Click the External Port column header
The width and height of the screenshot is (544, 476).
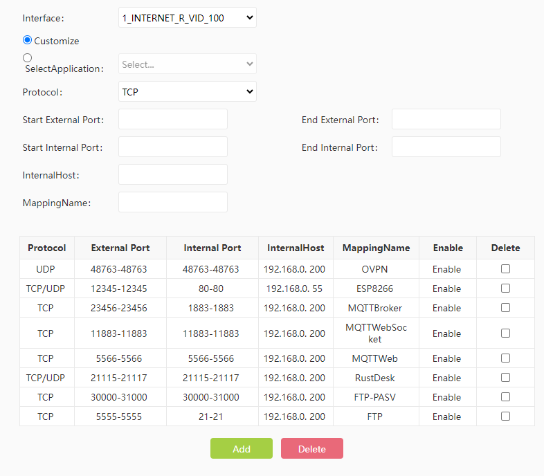(120, 248)
